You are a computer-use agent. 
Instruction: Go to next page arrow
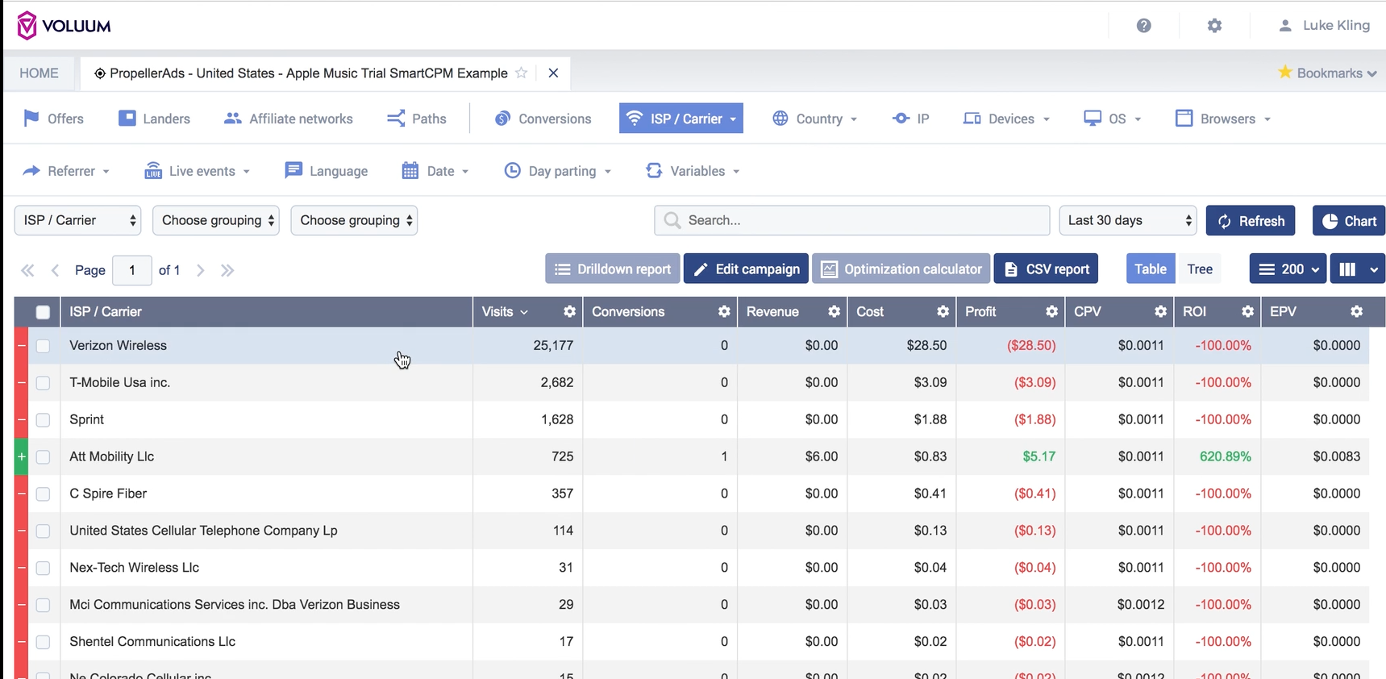(201, 270)
